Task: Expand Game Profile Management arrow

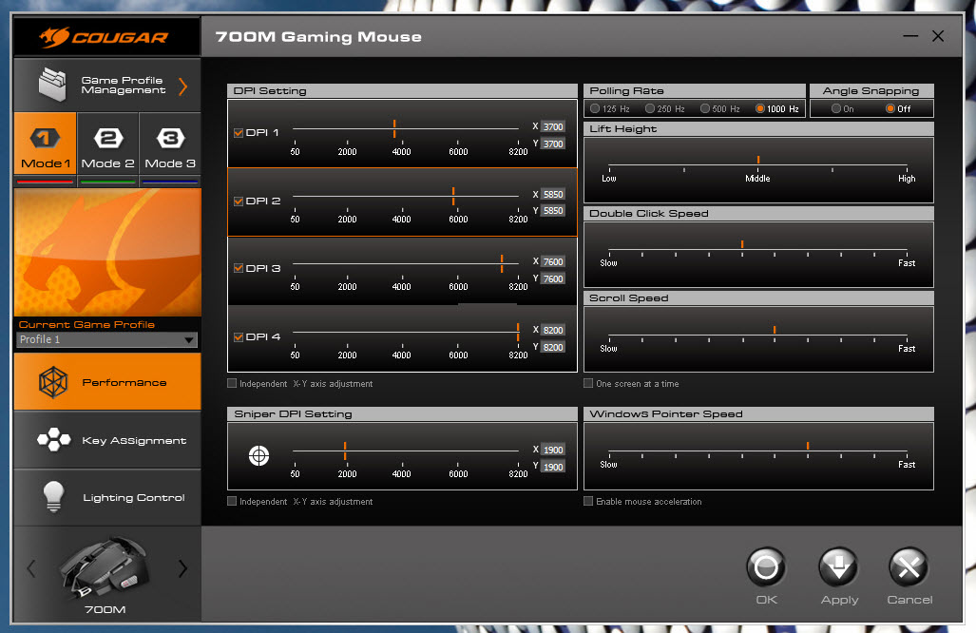Action: pyautogui.click(x=183, y=86)
